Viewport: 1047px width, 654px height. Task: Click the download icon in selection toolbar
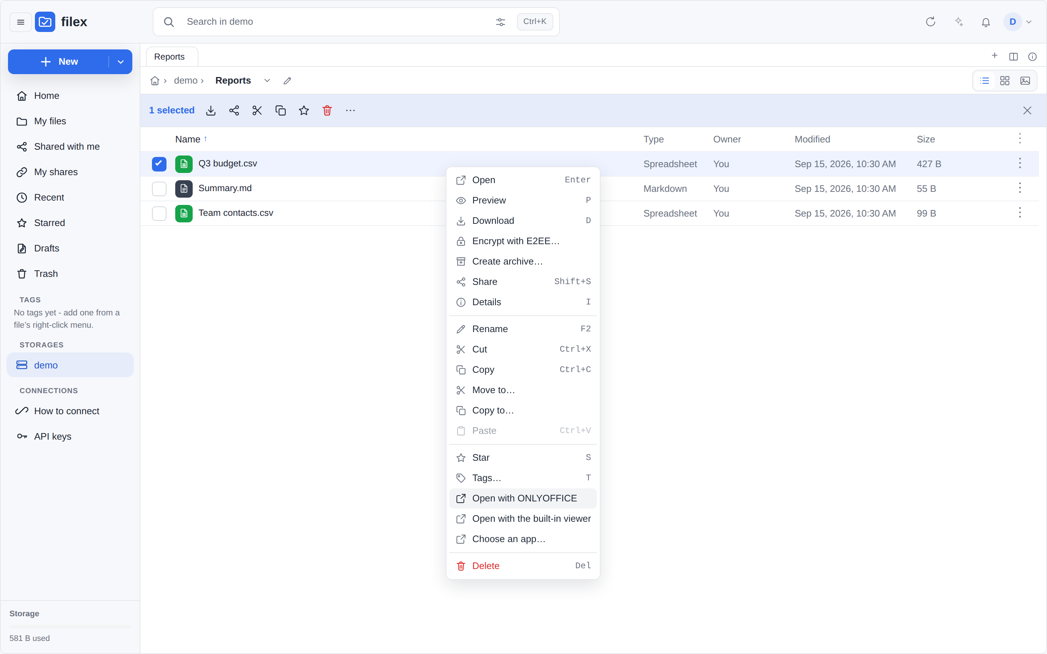coord(211,111)
